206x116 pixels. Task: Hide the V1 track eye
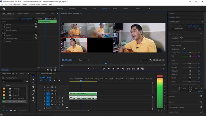pos(56,94)
